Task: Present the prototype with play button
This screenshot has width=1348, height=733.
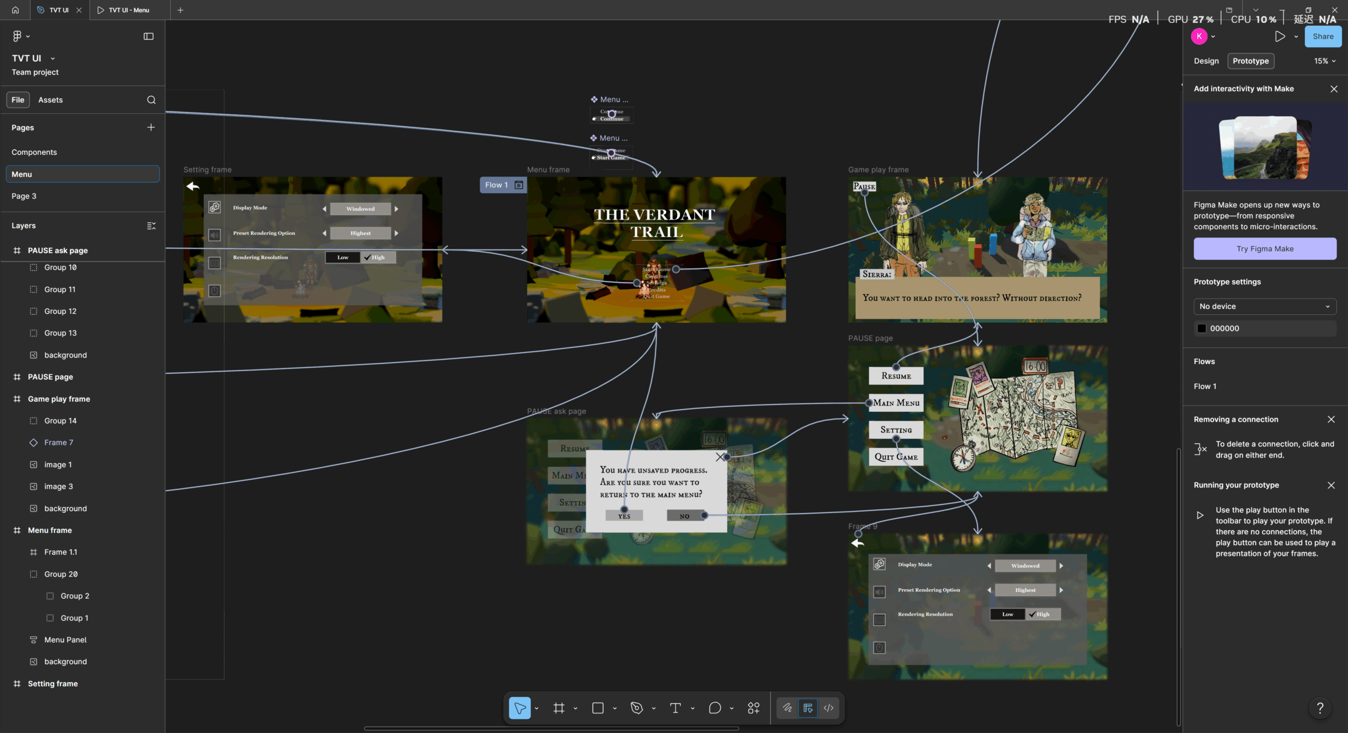Action: point(1280,36)
